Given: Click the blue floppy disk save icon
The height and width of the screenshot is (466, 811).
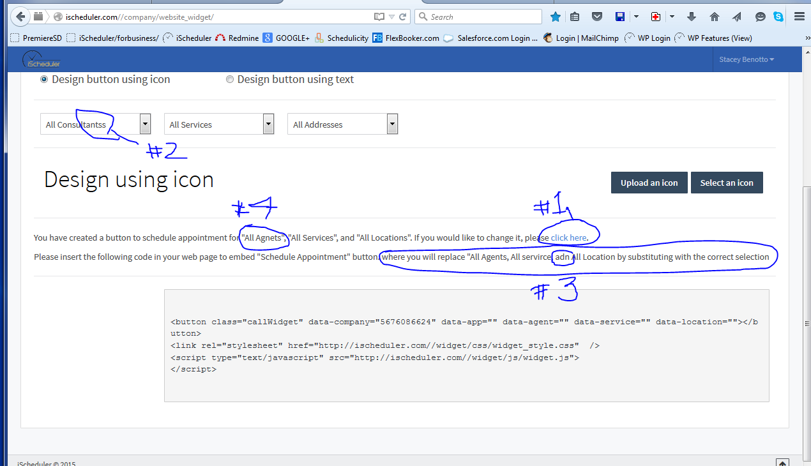Looking at the screenshot, I should 619,17.
